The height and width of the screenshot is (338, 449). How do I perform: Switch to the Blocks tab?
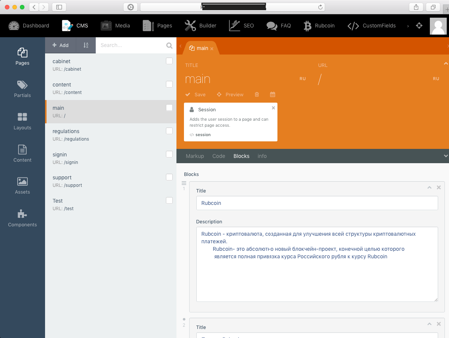click(241, 156)
